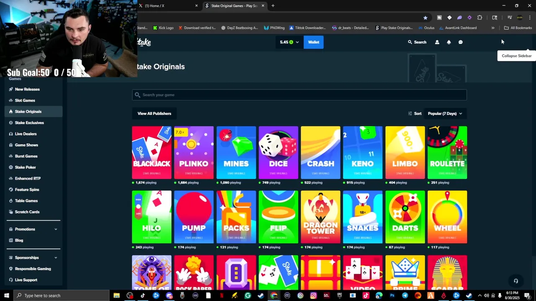The height and width of the screenshot is (301, 536).
Task: Click the Search your game field
Action: coord(299,95)
